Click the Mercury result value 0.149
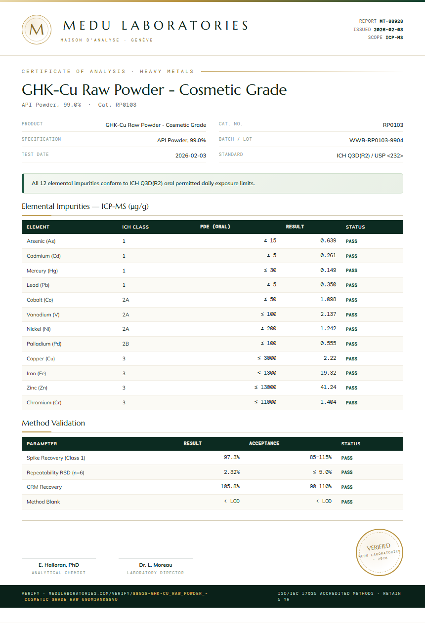 click(x=328, y=270)
